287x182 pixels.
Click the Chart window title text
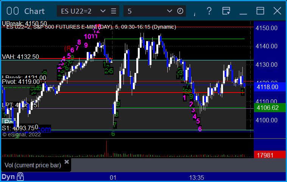[34, 11]
